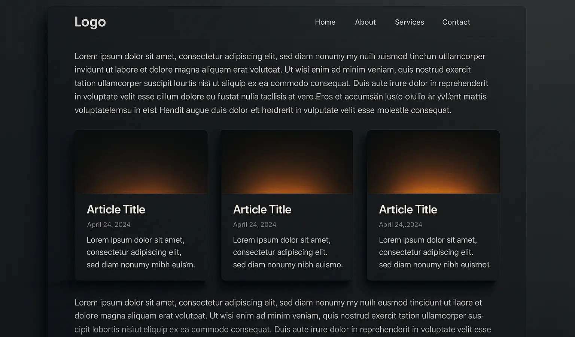Click the right card's excerpt paragraph

tap(434, 252)
